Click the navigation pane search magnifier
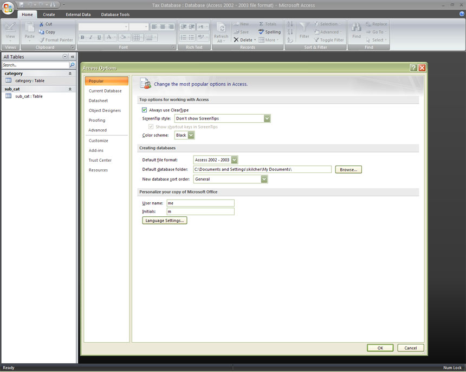Image resolution: width=466 pixels, height=372 pixels. [72, 65]
